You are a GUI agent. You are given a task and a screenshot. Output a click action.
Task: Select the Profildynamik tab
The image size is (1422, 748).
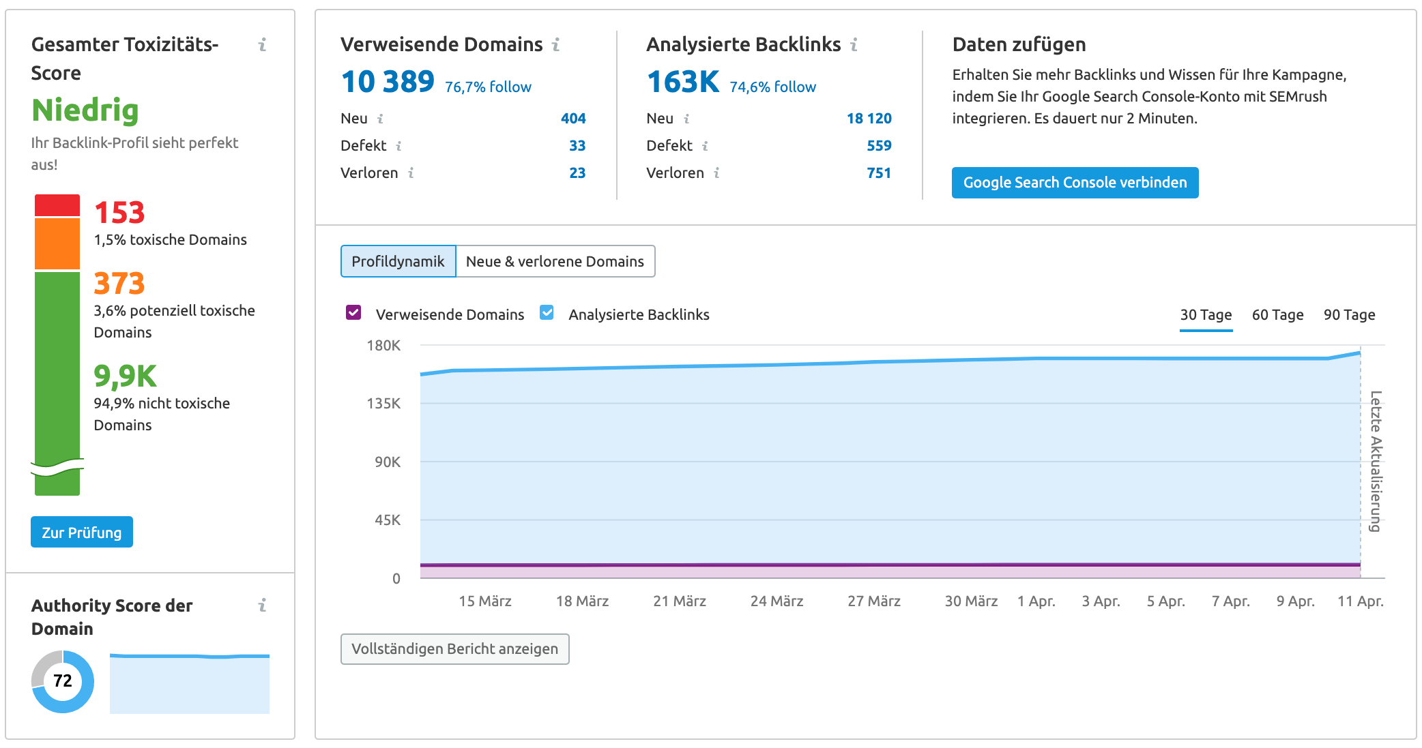(x=398, y=261)
